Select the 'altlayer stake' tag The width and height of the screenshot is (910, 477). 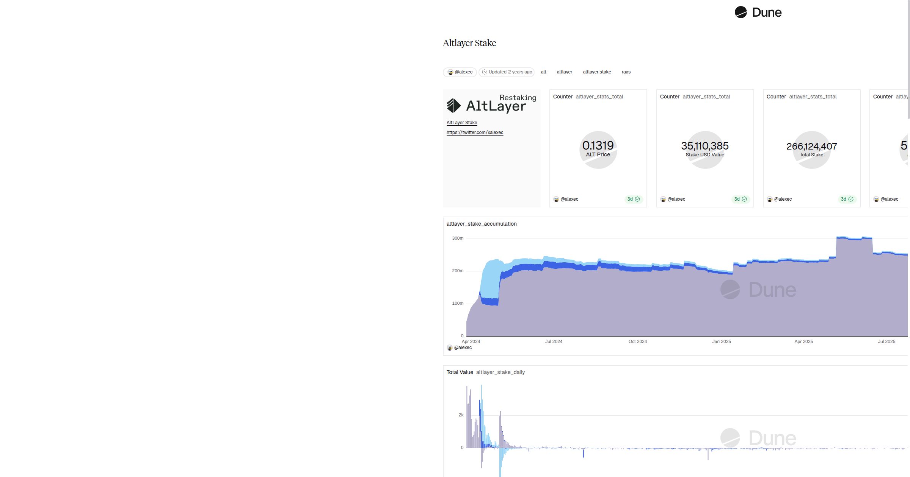point(597,72)
